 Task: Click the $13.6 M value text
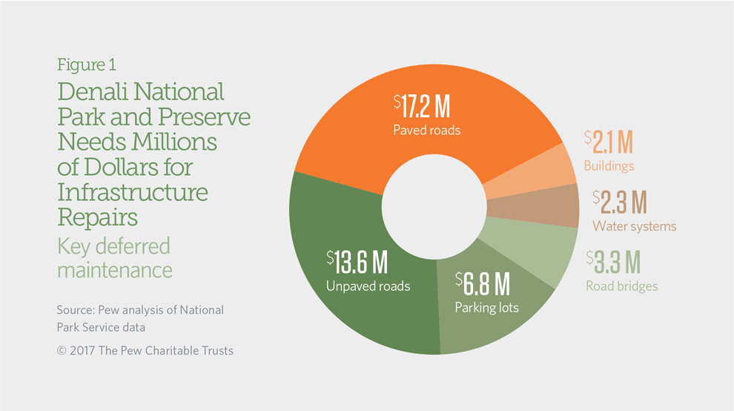pos(357,263)
